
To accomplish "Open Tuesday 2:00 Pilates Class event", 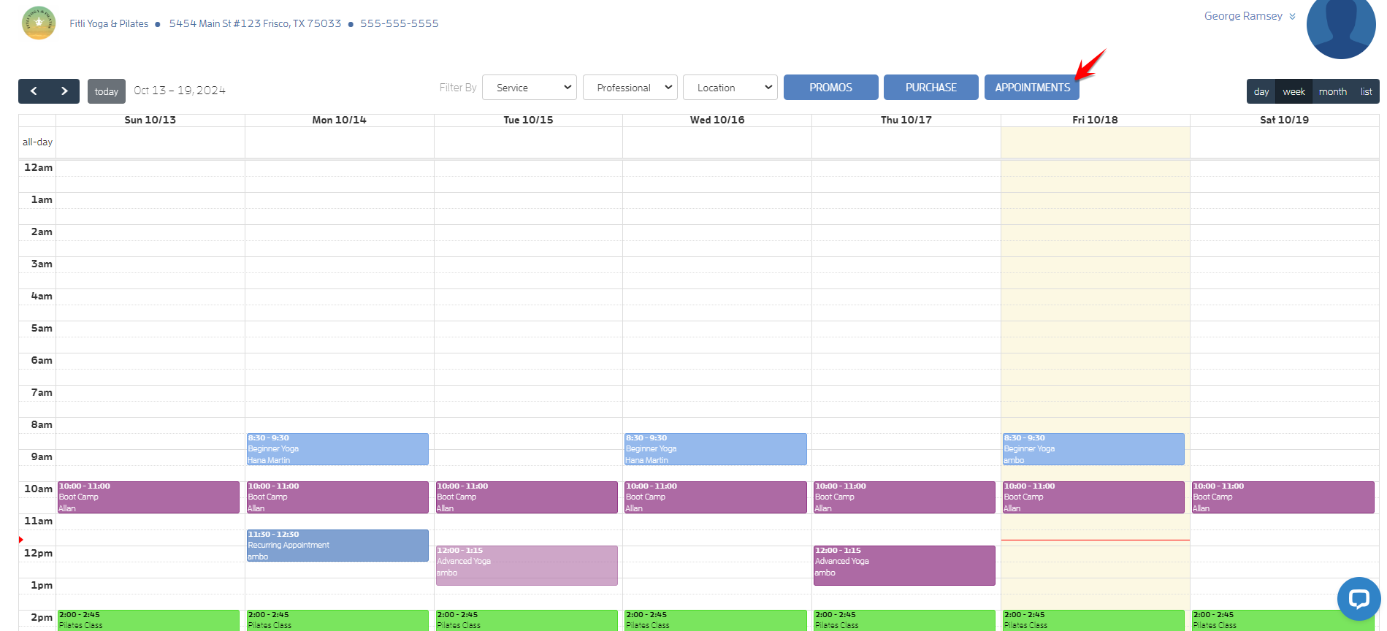I will [x=527, y=620].
